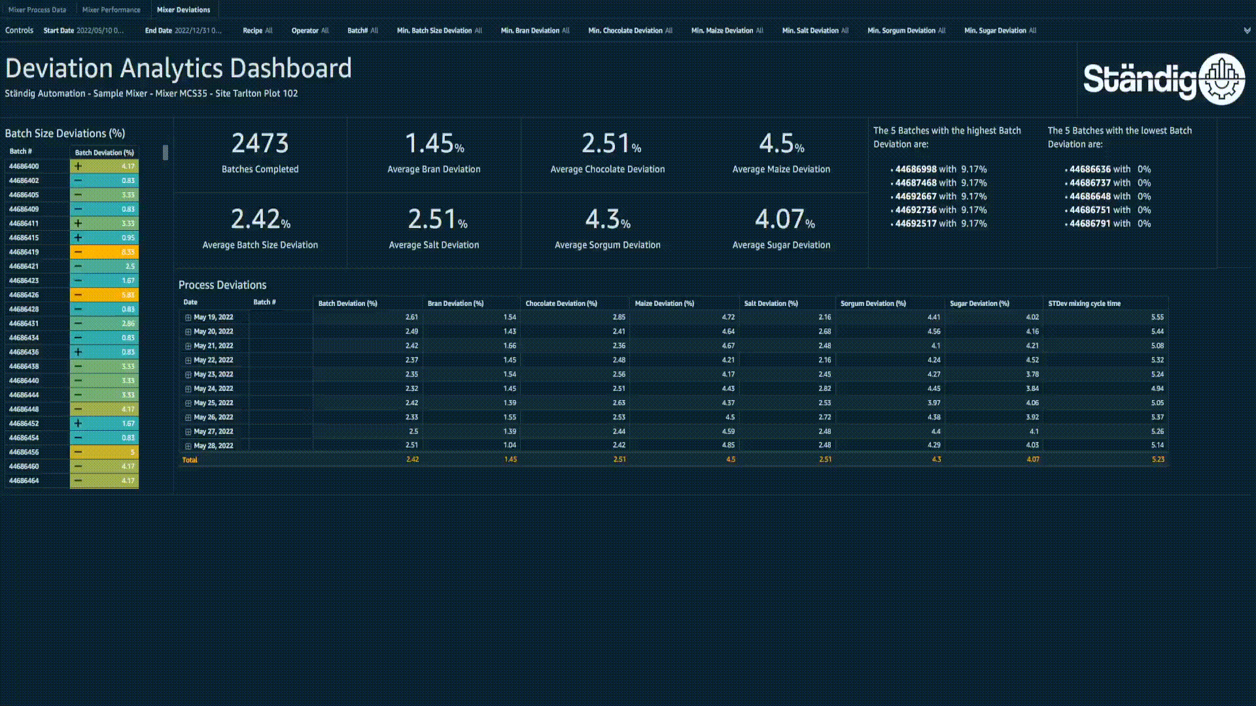Screen dimensions: 1256x706
Task: Click the batch list scrollbar thumb
Action: [166, 152]
